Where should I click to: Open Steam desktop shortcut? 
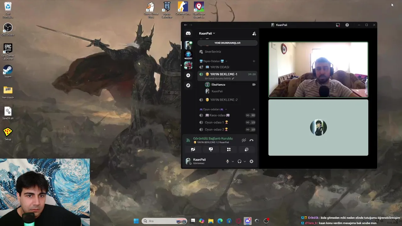tap(8, 72)
